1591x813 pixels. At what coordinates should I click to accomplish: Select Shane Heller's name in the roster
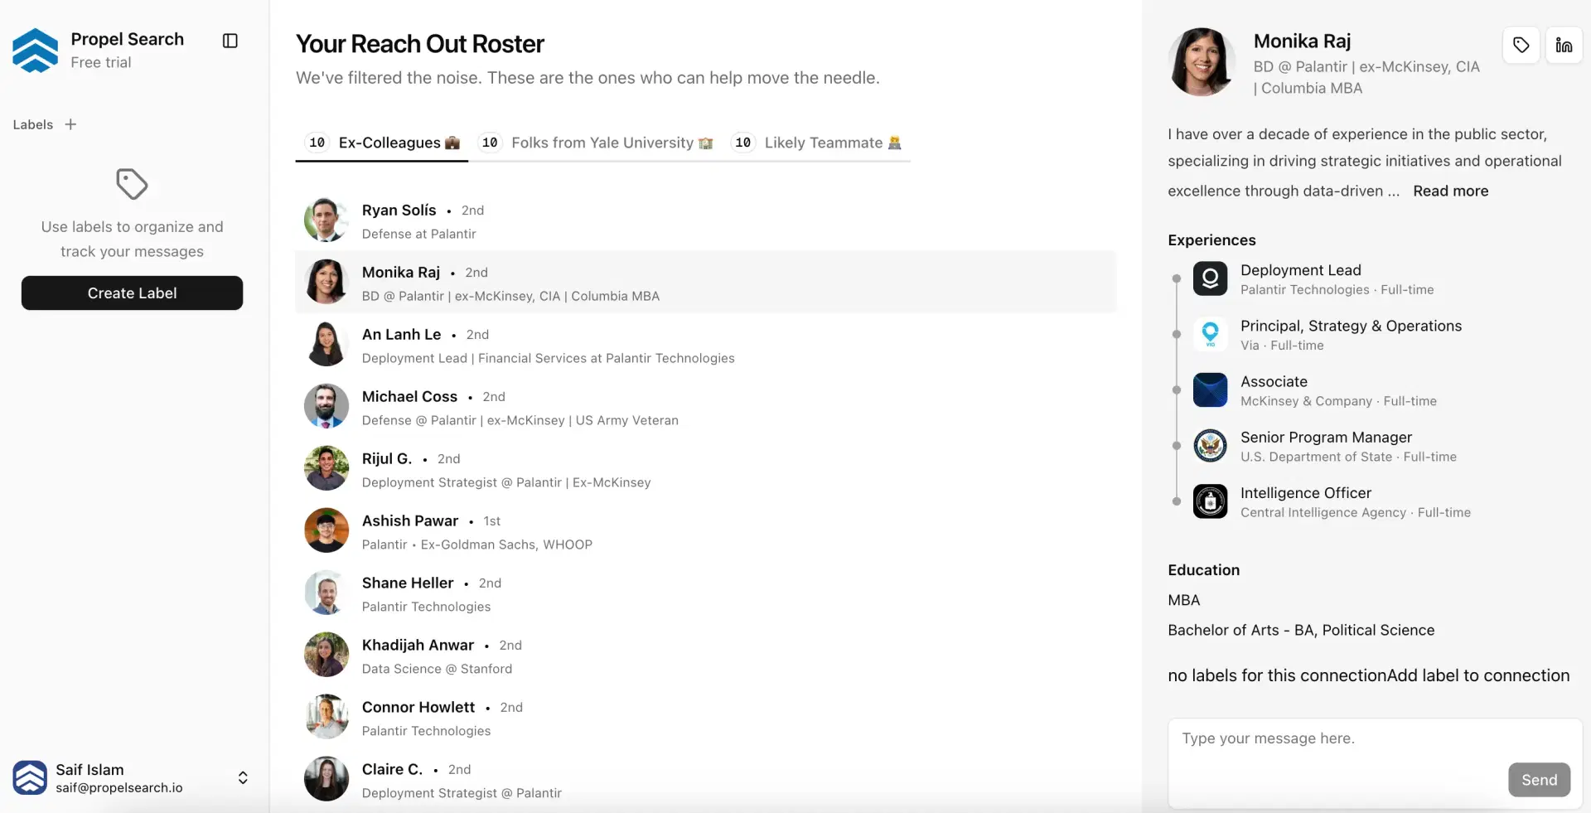pos(408,583)
